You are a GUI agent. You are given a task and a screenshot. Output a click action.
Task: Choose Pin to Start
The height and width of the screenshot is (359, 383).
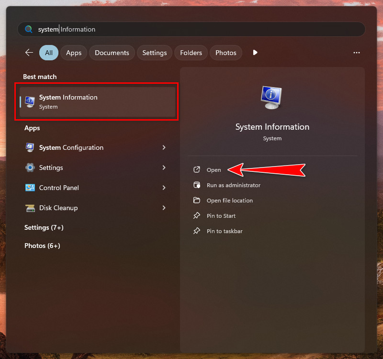coord(221,216)
